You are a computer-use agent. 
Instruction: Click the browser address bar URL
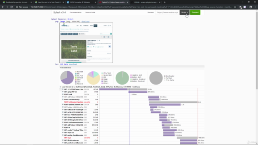[x=131, y=7]
